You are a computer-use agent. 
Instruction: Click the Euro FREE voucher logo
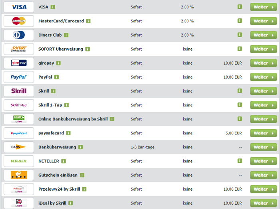click(x=19, y=175)
